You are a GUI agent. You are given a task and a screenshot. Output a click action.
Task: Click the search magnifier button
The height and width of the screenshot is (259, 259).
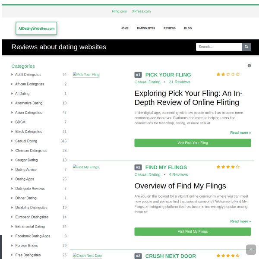246,47
